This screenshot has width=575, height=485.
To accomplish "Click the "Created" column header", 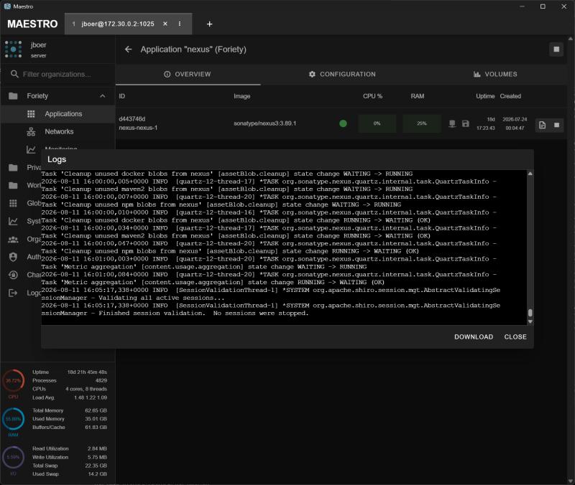I will [510, 96].
